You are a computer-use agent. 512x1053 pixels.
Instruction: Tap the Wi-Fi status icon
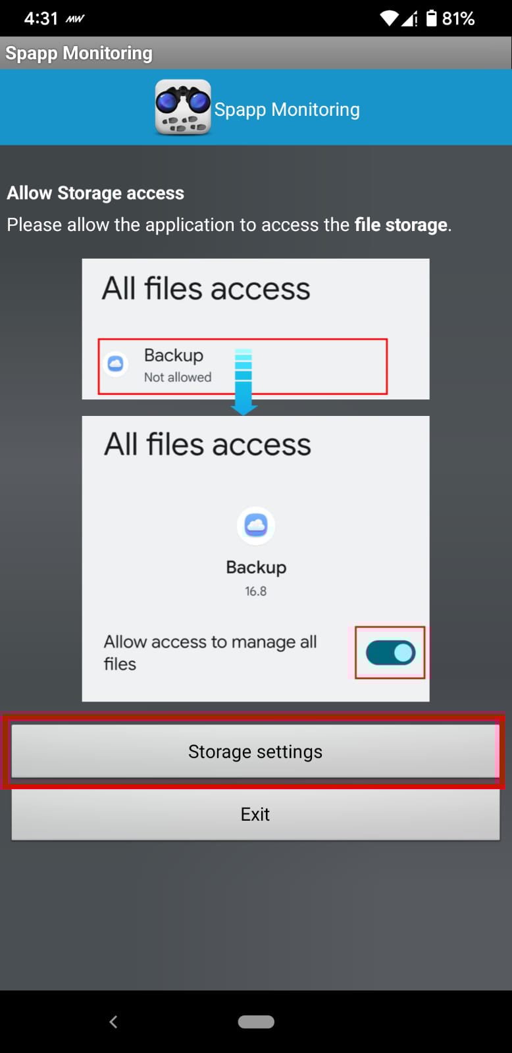tap(390, 18)
